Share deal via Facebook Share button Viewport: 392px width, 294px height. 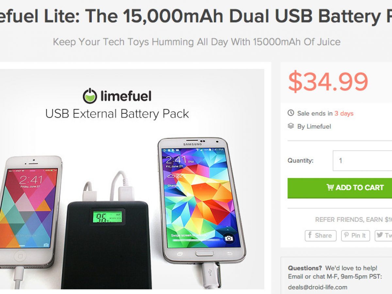tap(320, 236)
